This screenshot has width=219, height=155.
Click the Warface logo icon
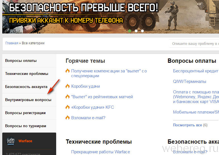[11, 141]
